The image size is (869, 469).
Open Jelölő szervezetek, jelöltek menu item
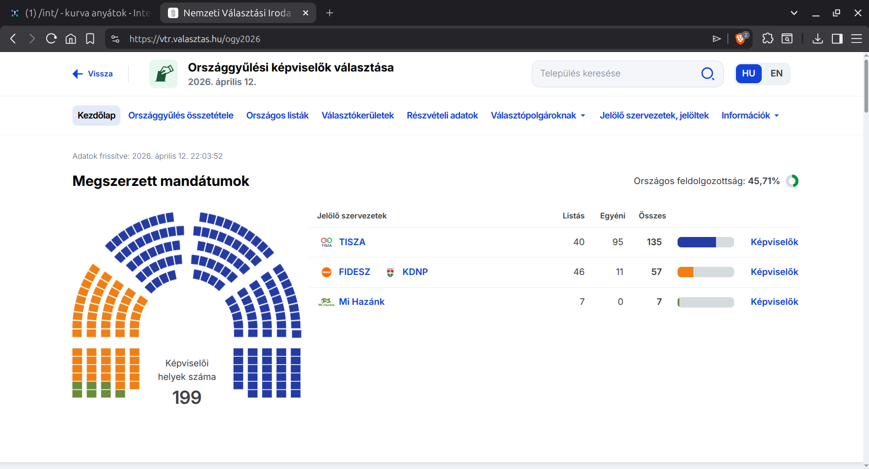tap(654, 116)
